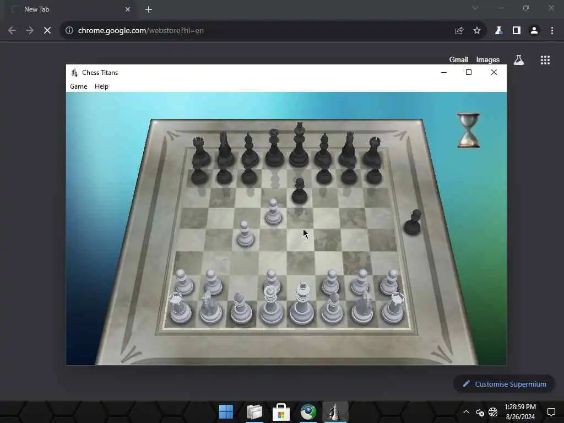Share this page via share icon
This screenshot has height=423, width=564.
coord(459,31)
